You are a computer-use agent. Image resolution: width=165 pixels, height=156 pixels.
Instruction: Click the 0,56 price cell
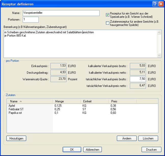[113, 109]
